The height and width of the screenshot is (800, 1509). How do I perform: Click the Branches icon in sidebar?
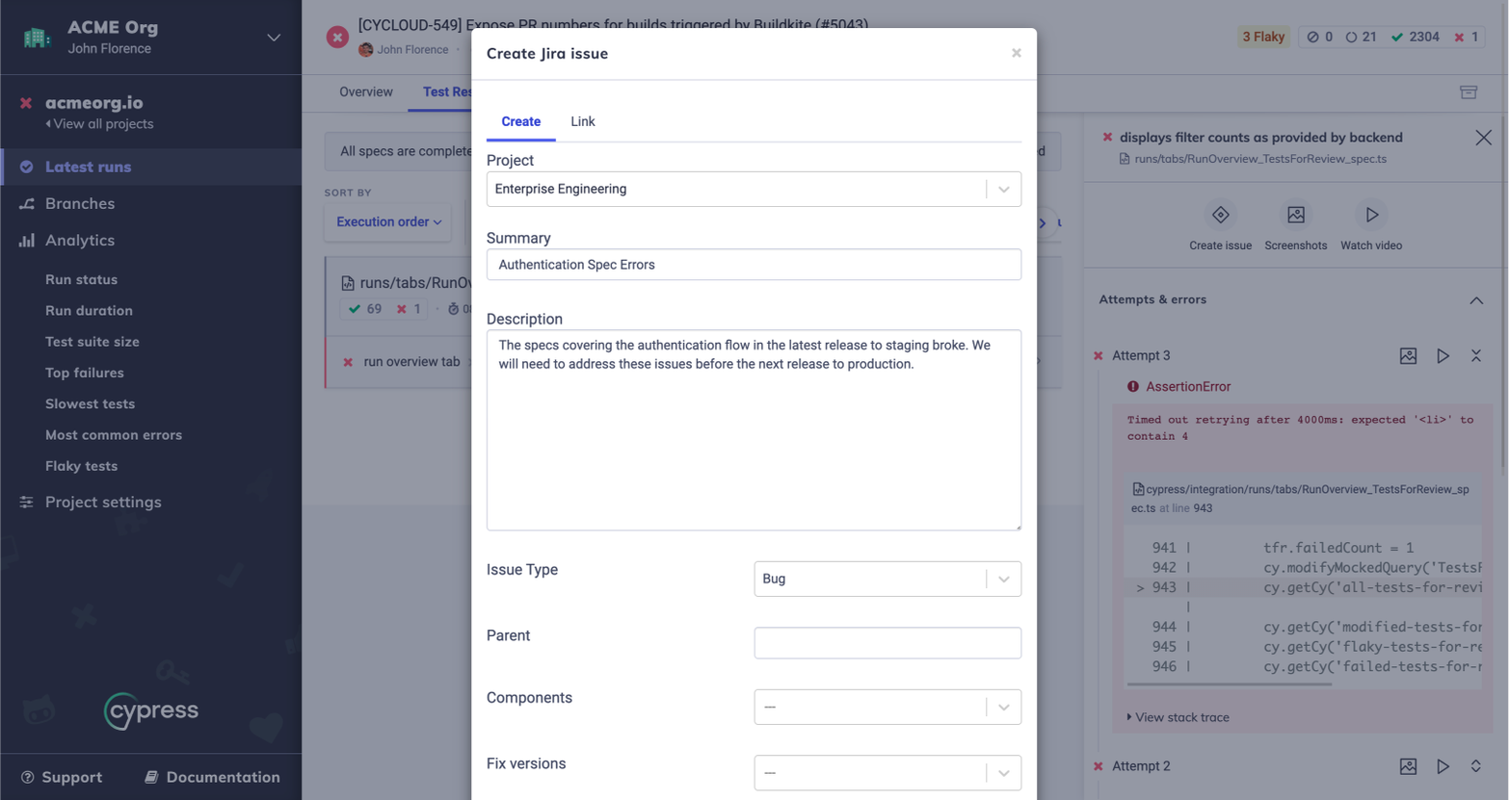point(26,203)
